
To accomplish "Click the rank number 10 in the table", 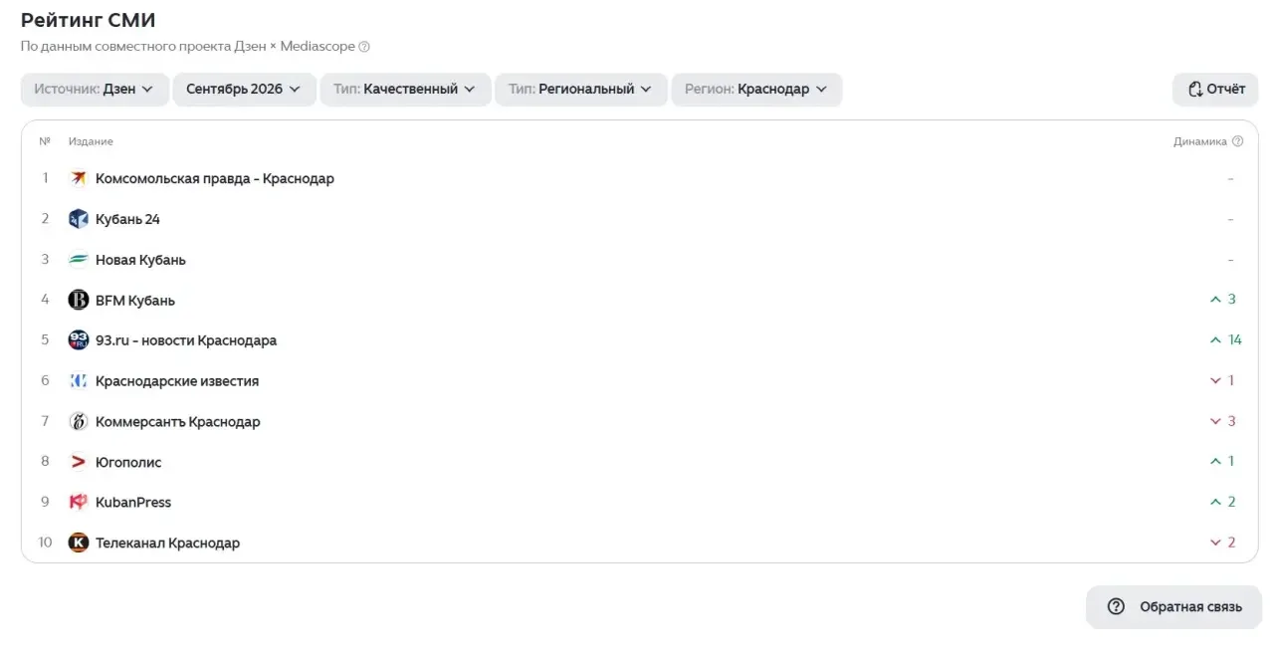I will pos(45,543).
